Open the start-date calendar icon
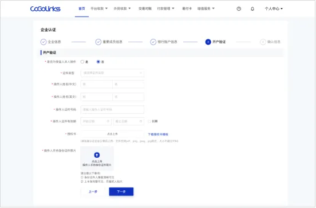The width and height of the screenshot is (316, 208). point(108,121)
